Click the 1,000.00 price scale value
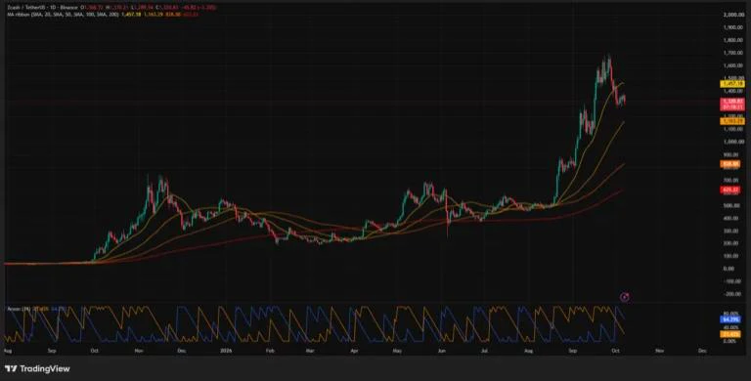Viewport: 751px width, 381px height. tap(733, 142)
